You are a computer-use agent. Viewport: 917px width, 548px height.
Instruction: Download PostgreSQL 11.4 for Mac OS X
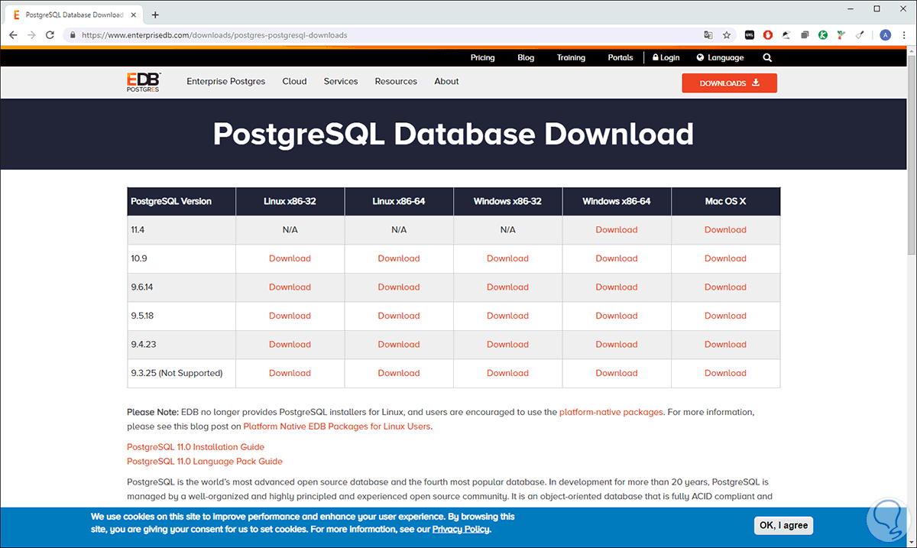coord(725,229)
